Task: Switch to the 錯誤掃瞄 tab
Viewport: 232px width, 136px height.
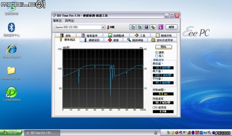Action: click(x=135, y=40)
